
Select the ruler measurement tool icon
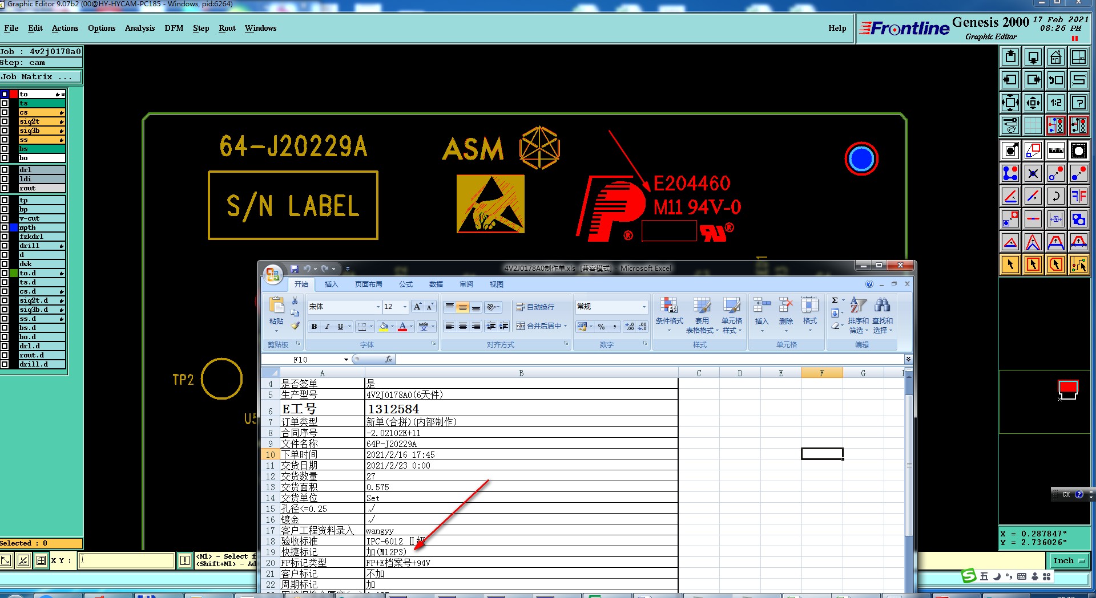[1055, 150]
